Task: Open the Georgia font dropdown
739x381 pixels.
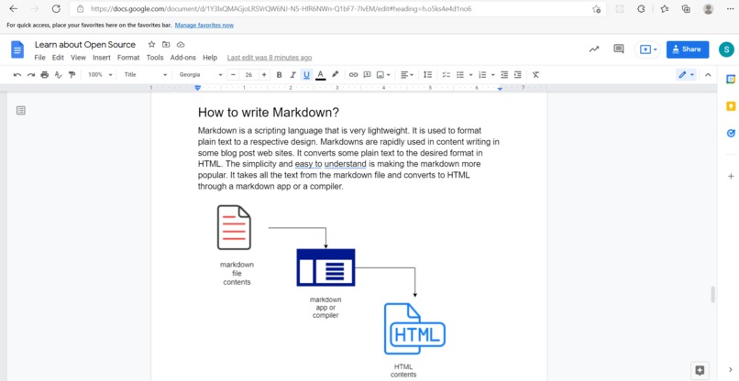Action: (201, 75)
